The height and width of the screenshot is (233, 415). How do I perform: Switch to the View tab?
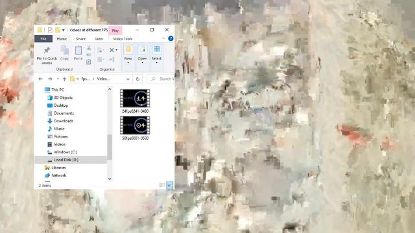coord(99,39)
